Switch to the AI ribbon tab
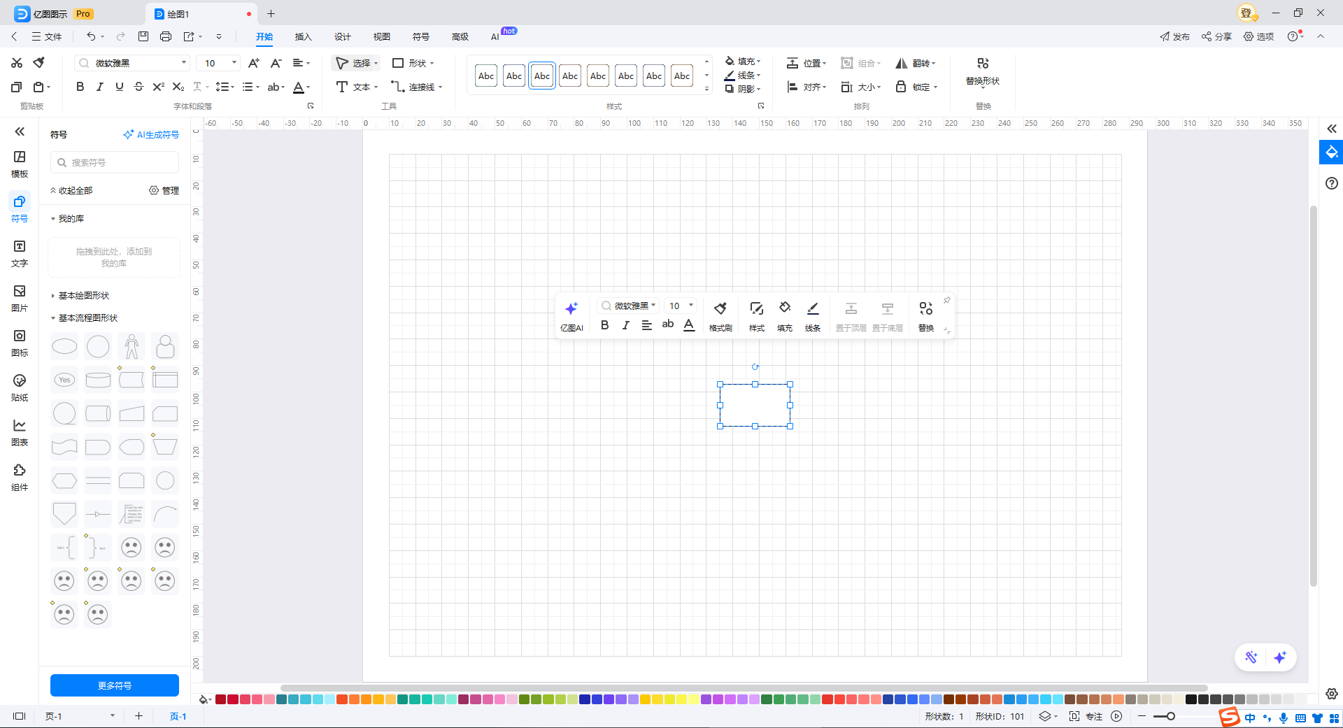Image resolution: width=1343 pixels, height=728 pixels. tap(495, 36)
